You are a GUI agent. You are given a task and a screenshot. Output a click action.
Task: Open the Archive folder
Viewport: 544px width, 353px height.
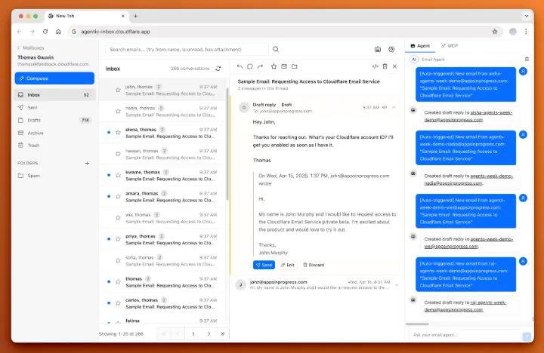click(54, 133)
